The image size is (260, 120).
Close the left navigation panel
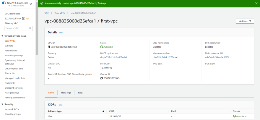31,4
